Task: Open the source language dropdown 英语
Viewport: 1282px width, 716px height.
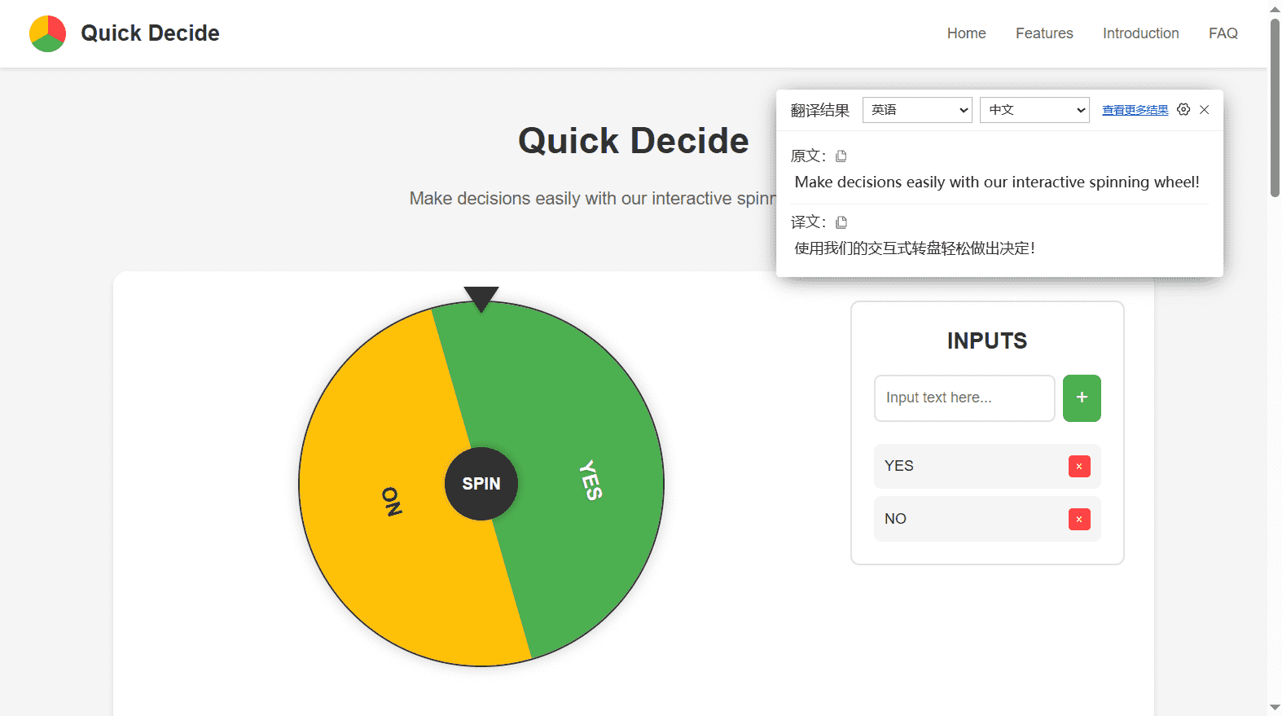Action: [918, 110]
